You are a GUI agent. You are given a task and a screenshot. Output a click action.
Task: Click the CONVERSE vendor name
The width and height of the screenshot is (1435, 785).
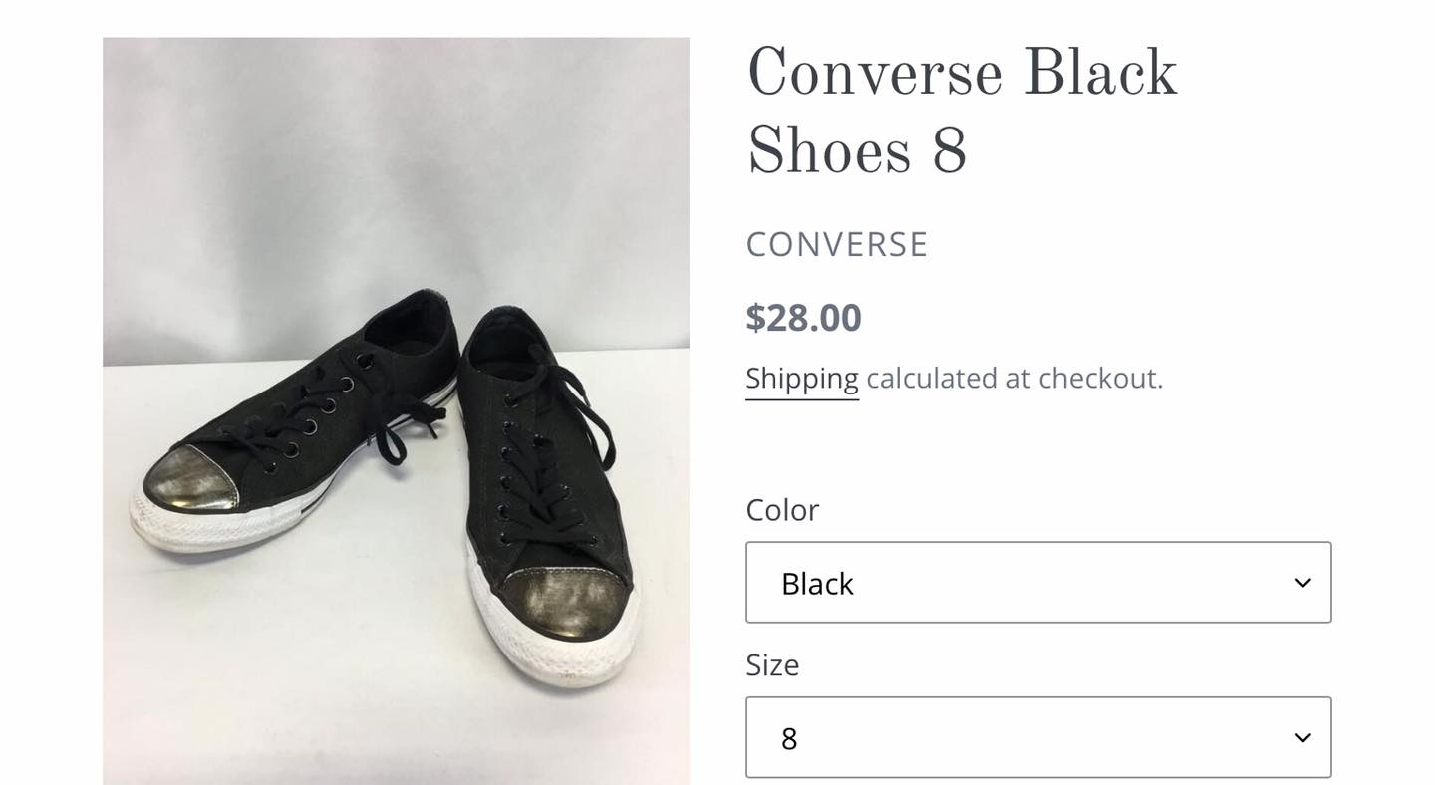click(x=837, y=244)
